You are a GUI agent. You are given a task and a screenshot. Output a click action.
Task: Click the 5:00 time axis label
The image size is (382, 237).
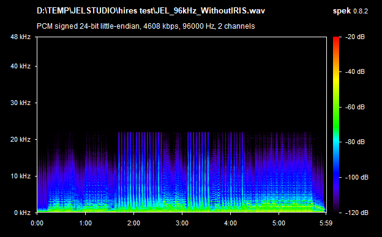click(x=279, y=223)
